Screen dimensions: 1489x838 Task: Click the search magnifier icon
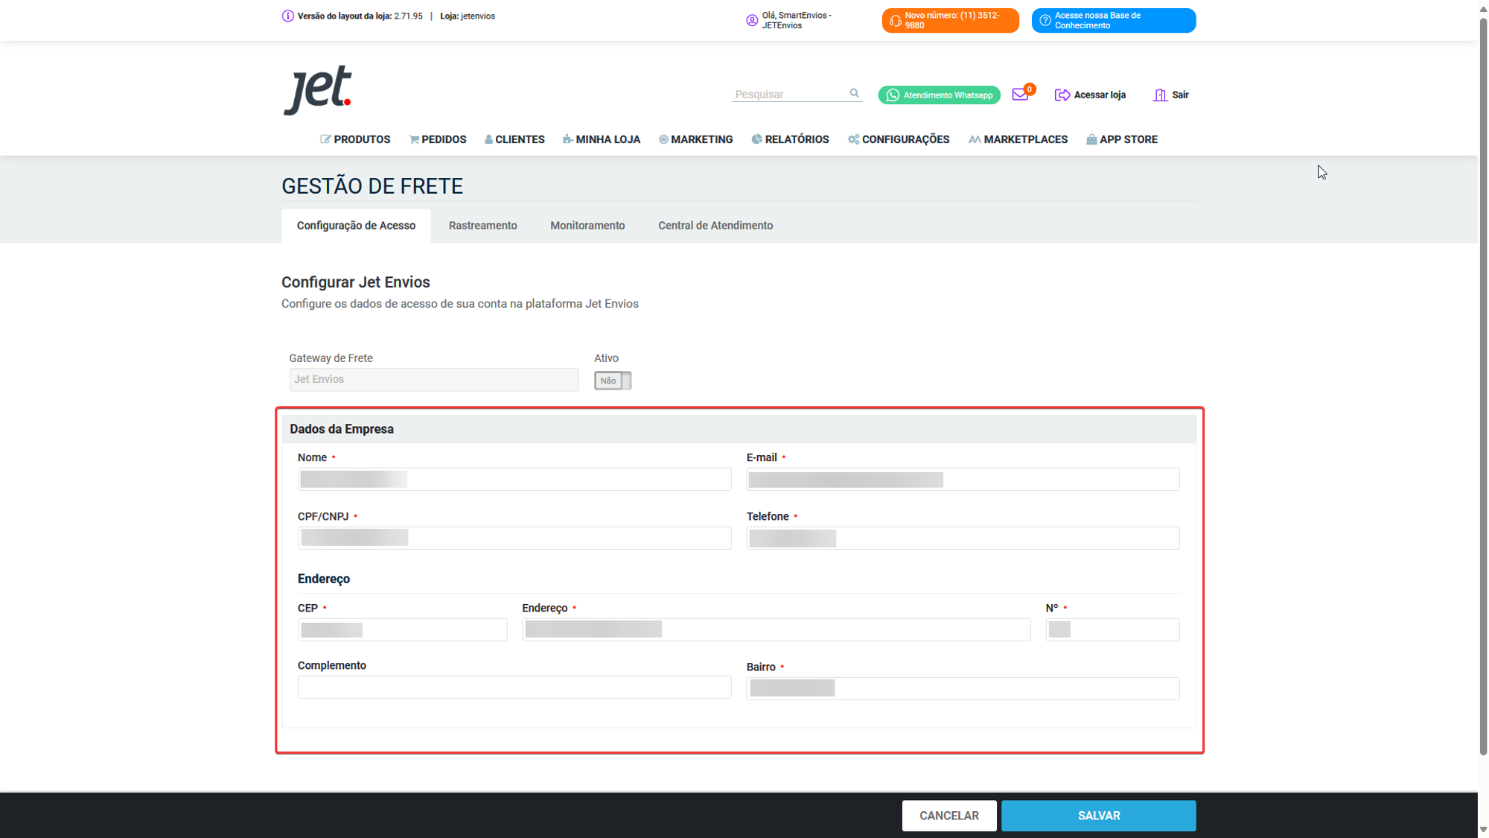pyautogui.click(x=854, y=93)
